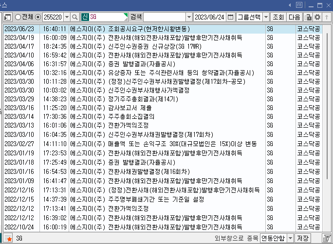The height and width of the screenshot is (244, 333).
Task: Select the 2023/01/19 만기전사채취득 row
Action: click(x=163, y=153)
